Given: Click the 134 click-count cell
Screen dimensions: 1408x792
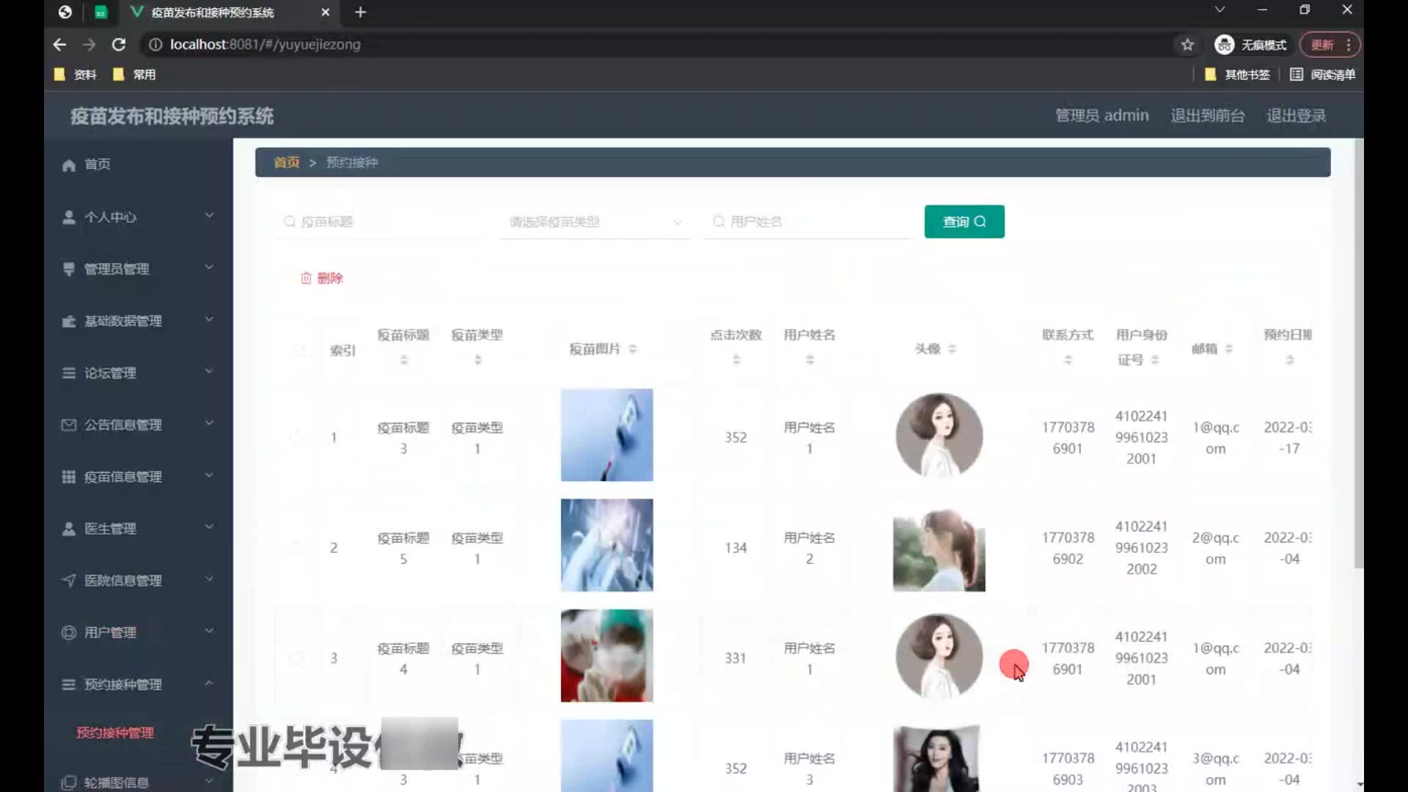Looking at the screenshot, I should pos(736,548).
